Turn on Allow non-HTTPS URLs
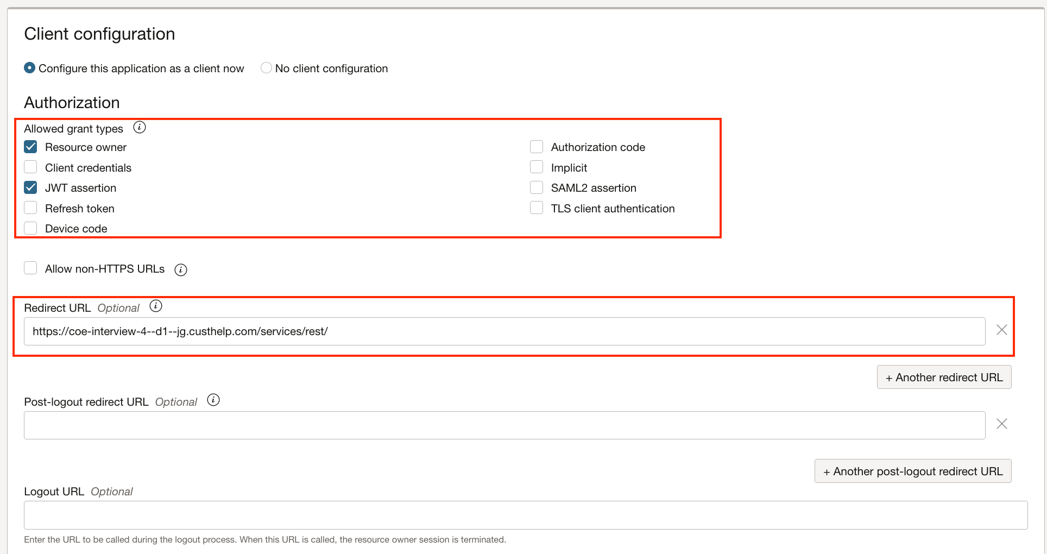This screenshot has width=1047, height=554. click(30, 267)
